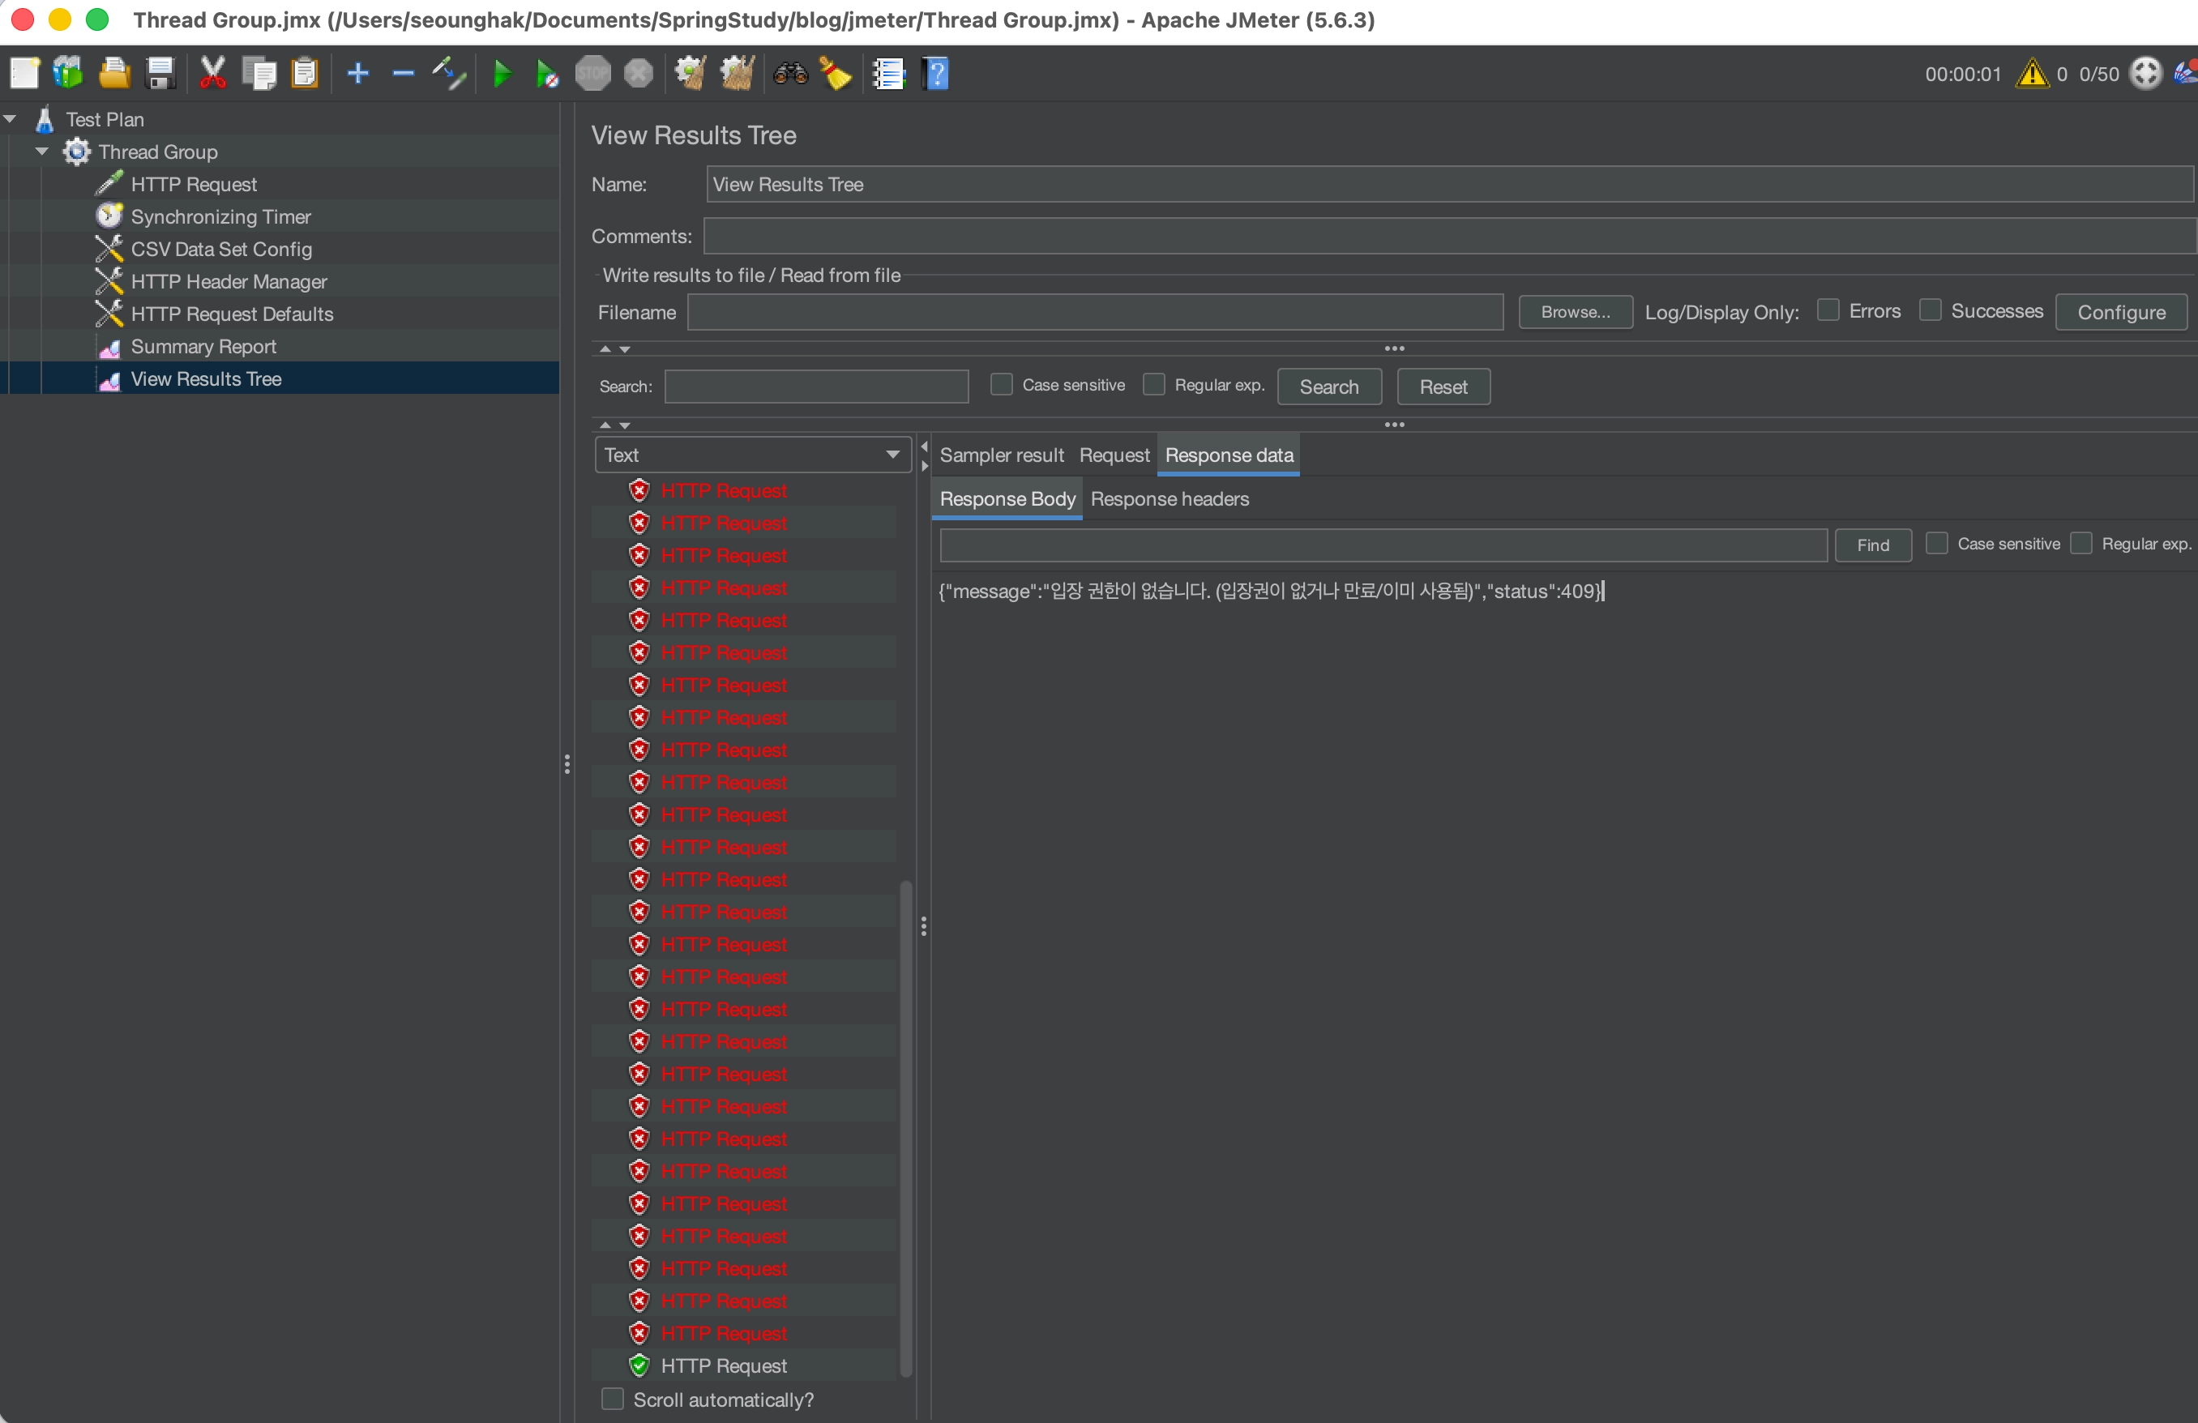Viewport: 2198px width, 1423px height.
Task: Select View Results Tree in the tree
Action: tap(206, 378)
